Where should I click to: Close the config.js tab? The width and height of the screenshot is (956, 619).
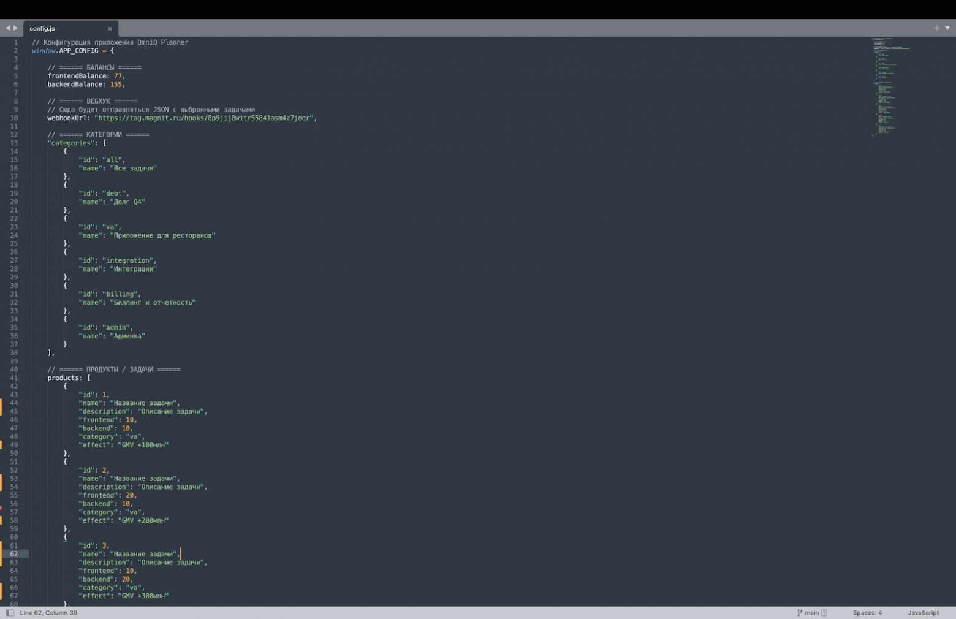(x=110, y=29)
